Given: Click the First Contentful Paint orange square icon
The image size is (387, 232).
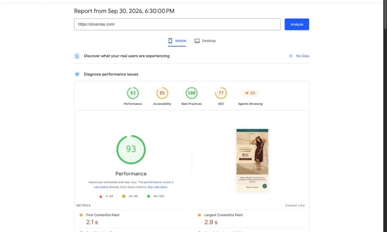Looking at the screenshot, I should click(81, 215).
